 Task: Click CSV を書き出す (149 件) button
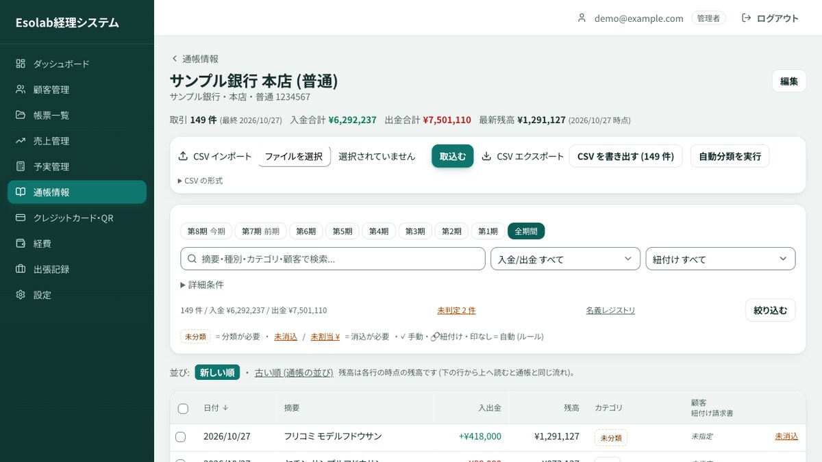tap(625, 156)
